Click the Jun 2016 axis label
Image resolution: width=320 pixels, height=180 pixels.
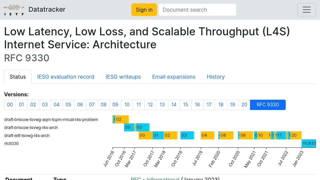[109, 159]
